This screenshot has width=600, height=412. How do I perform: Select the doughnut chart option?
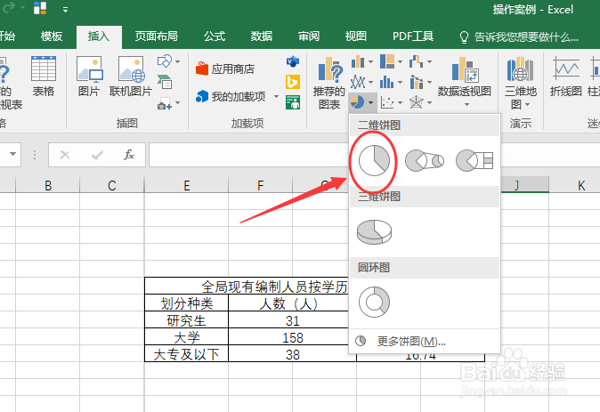pos(374,303)
